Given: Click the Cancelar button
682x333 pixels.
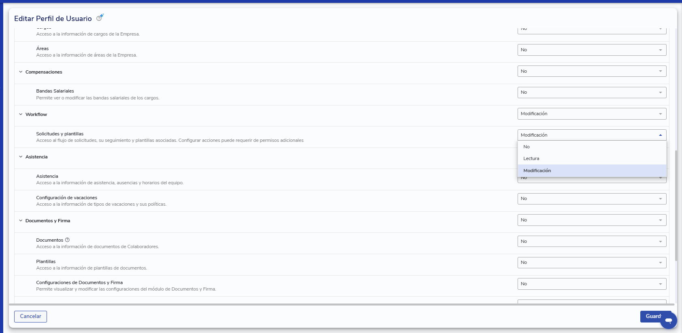Looking at the screenshot, I should tap(30, 316).
